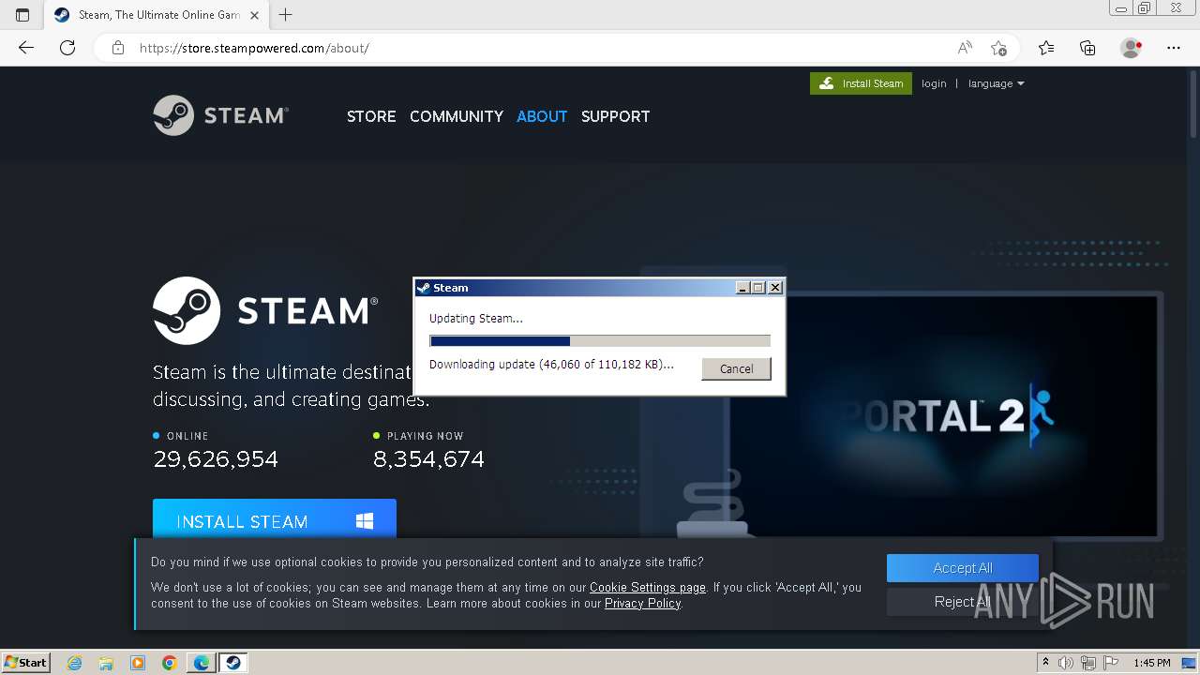Open File Explorer from taskbar

click(x=106, y=663)
